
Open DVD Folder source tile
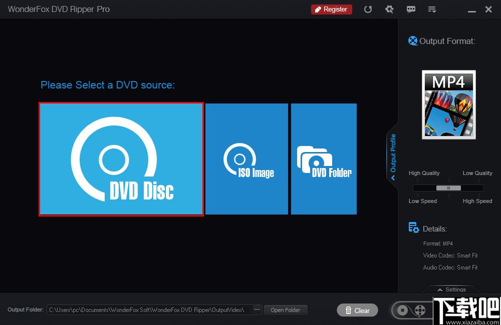point(324,159)
